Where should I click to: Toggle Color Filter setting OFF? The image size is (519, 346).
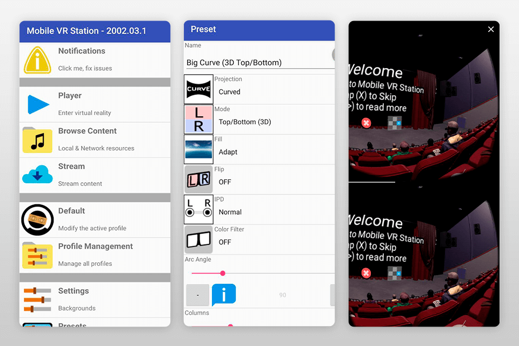[225, 242]
